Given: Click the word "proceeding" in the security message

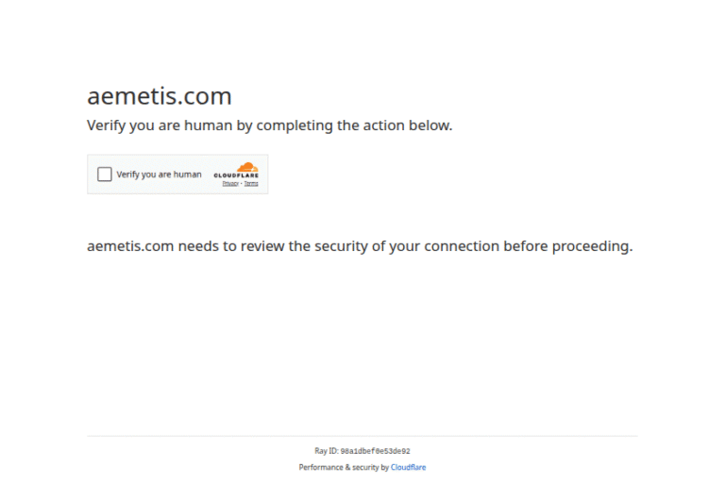Looking at the screenshot, I should click(589, 246).
